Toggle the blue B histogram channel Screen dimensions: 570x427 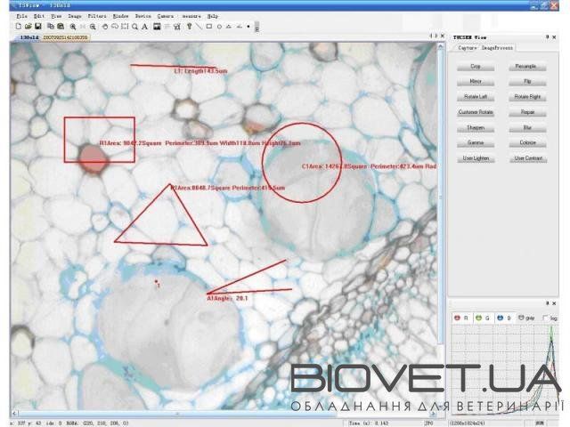click(504, 318)
